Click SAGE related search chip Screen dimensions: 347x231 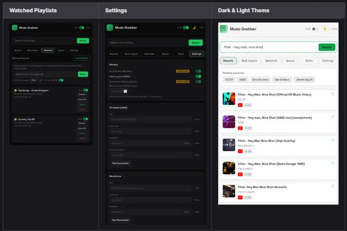pyautogui.click(x=242, y=79)
